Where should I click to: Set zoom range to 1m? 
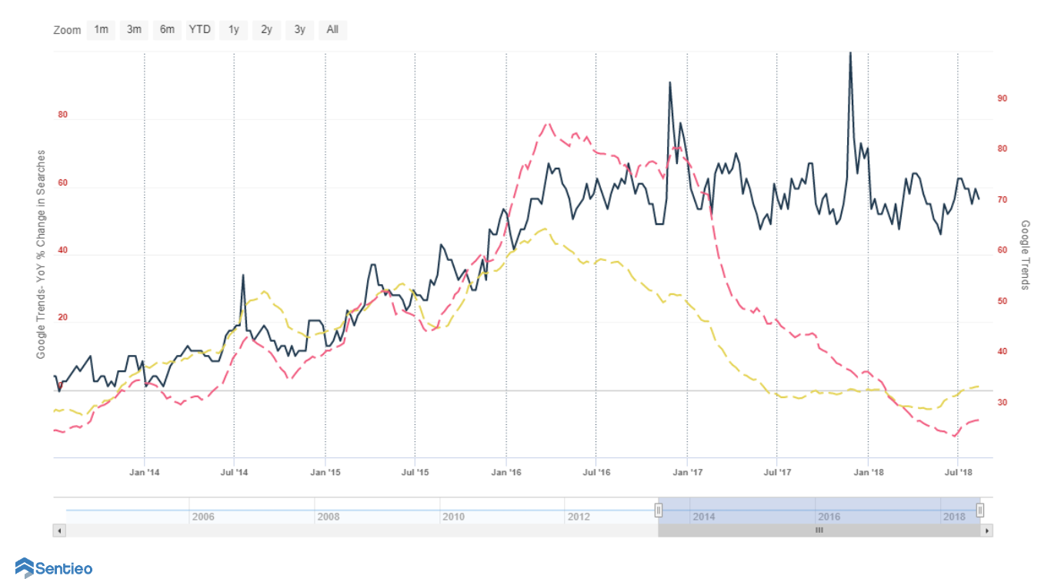101,30
